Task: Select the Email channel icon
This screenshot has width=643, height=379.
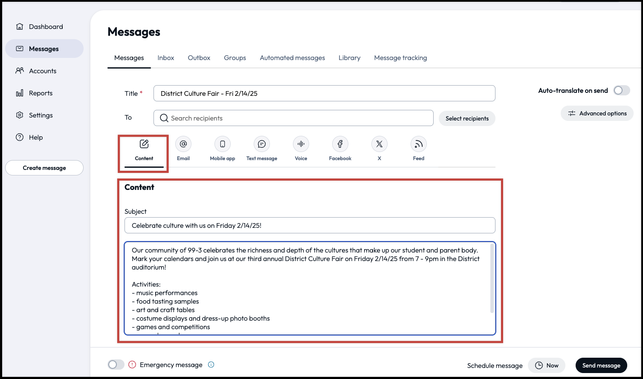Action: 183,144
